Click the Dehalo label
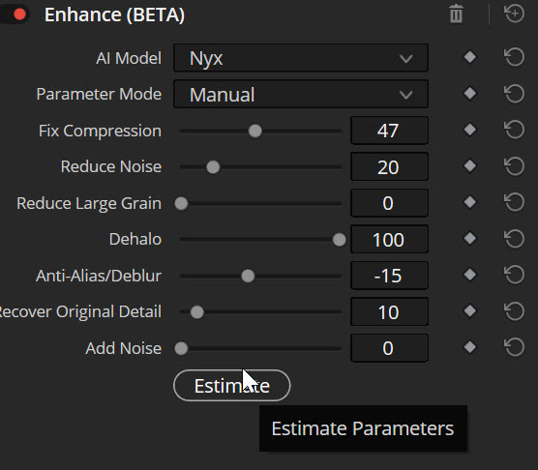The height and width of the screenshot is (470, 538). pos(135,239)
